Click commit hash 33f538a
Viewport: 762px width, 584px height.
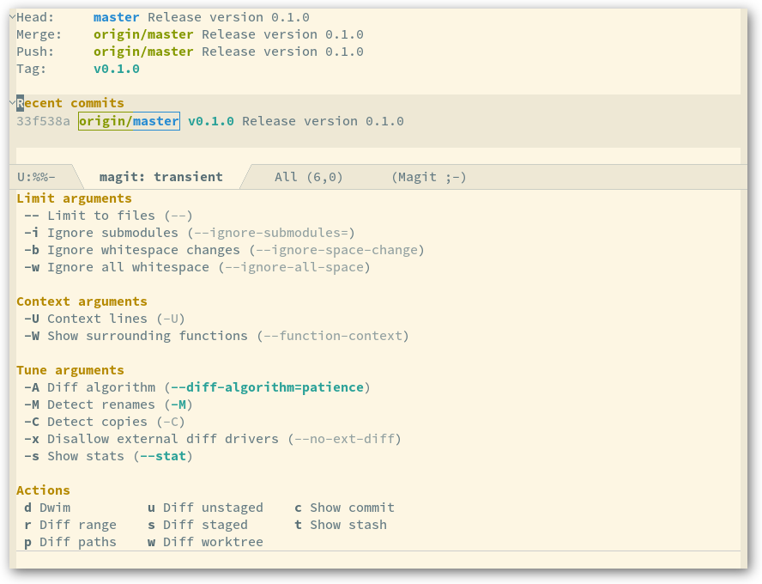pos(43,121)
